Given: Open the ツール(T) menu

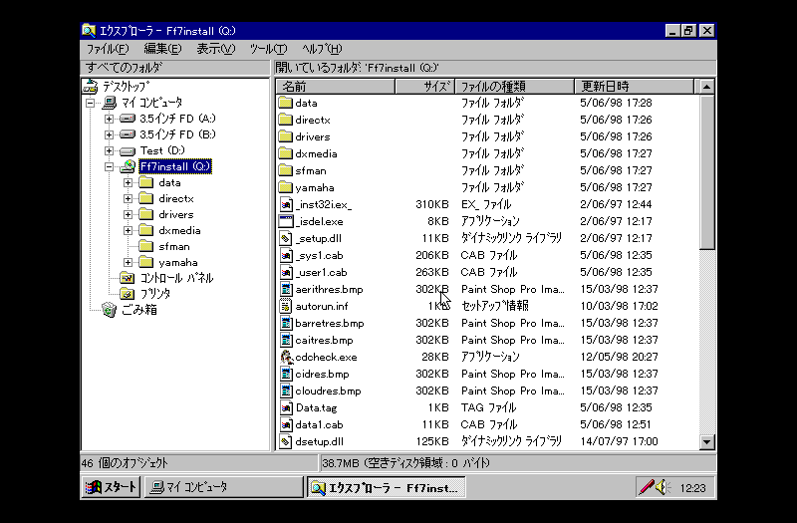Looking at the screenshot, I should click(x=268, y=49).
